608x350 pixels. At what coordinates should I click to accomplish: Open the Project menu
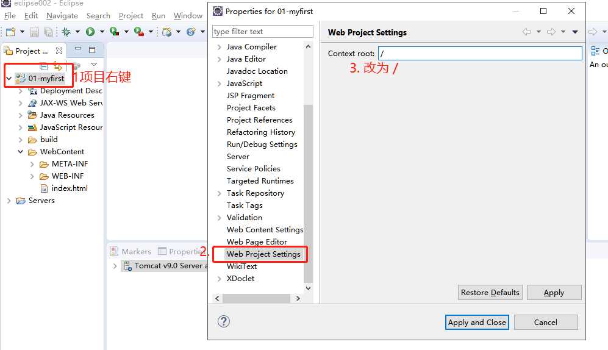coord(131,16)
